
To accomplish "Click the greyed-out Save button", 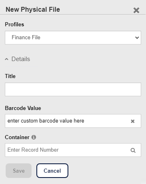I will tap(19, 171).
